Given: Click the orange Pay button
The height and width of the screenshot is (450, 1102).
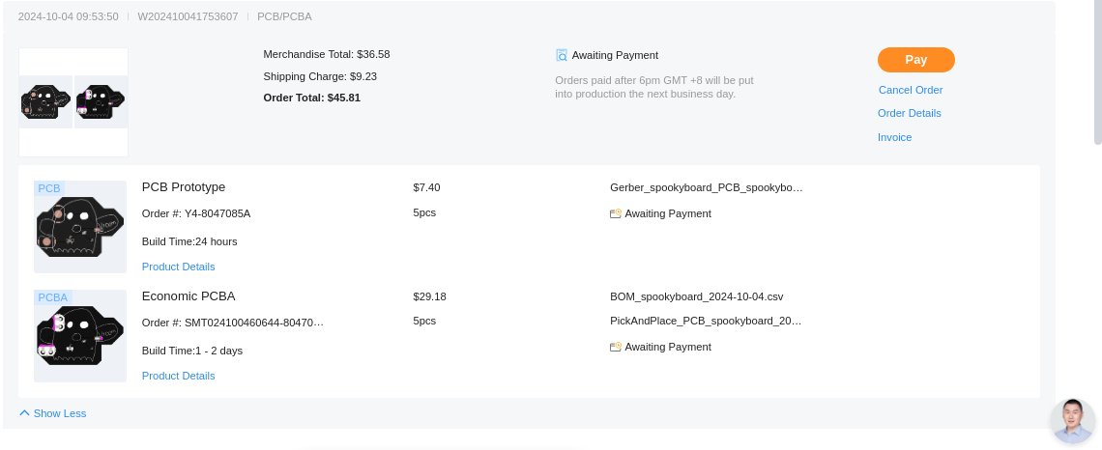Looking at the screenshot, I should [915, 60].
